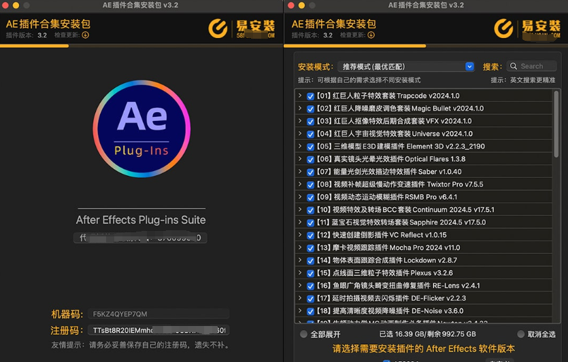Image resolution: width=568 pixels, height=362 pixels.
Task: Expand the [09] RSMB Pro row
Action: click(300, 197)
